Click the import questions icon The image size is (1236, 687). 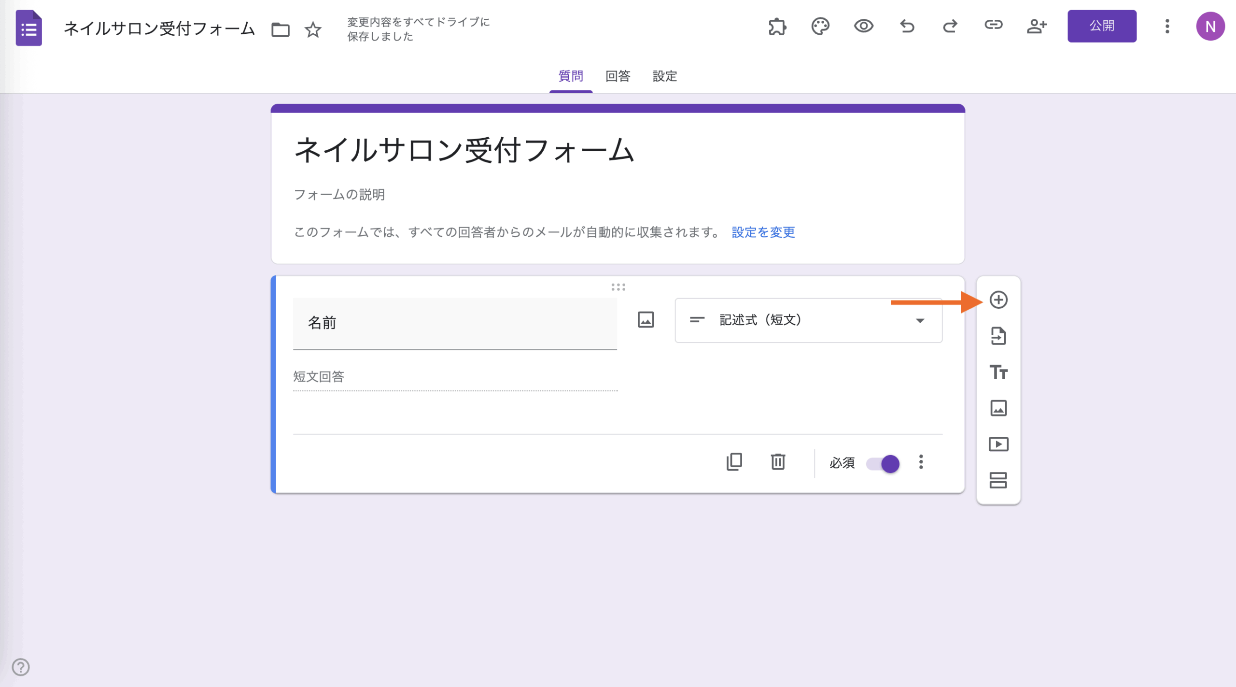point(998,336)
